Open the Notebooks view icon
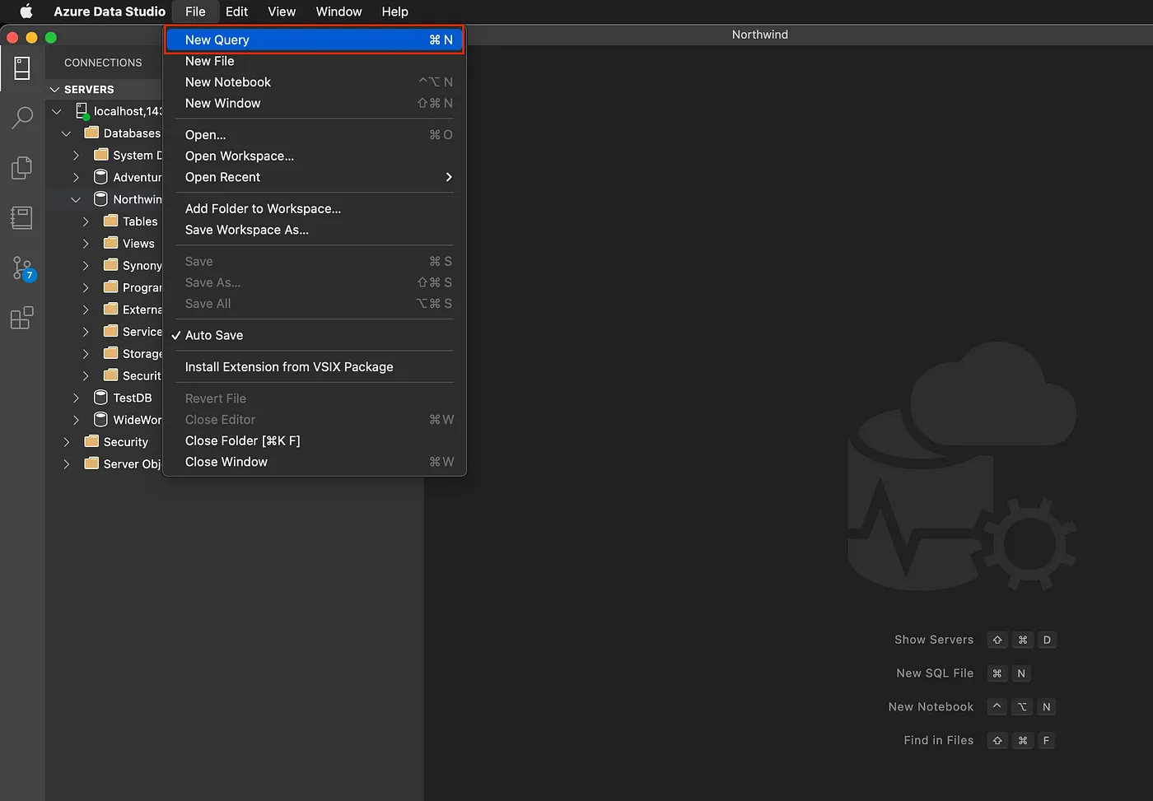 (x=22, y=218)
